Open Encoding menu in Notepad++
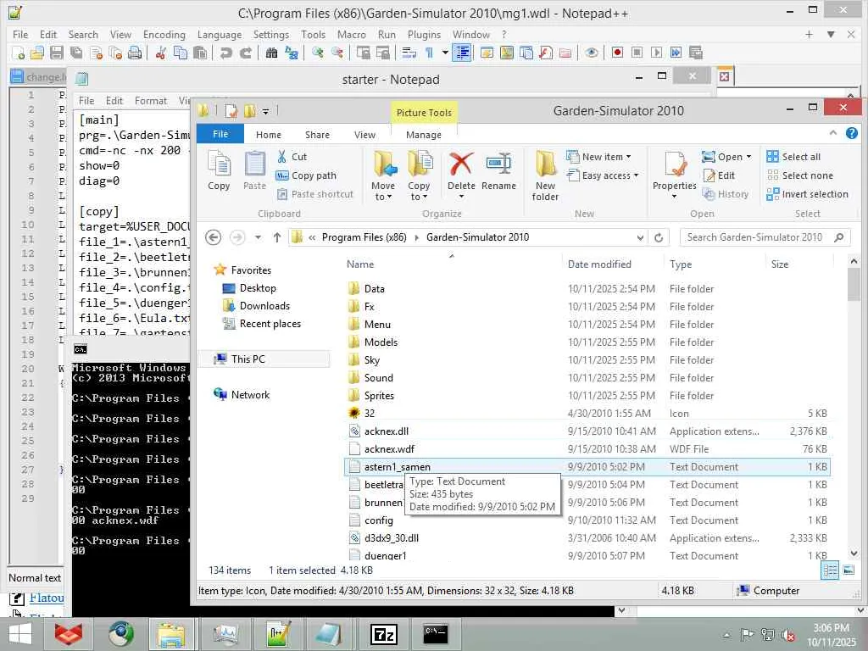Screen dimensions: 868x651 point(164,34)
